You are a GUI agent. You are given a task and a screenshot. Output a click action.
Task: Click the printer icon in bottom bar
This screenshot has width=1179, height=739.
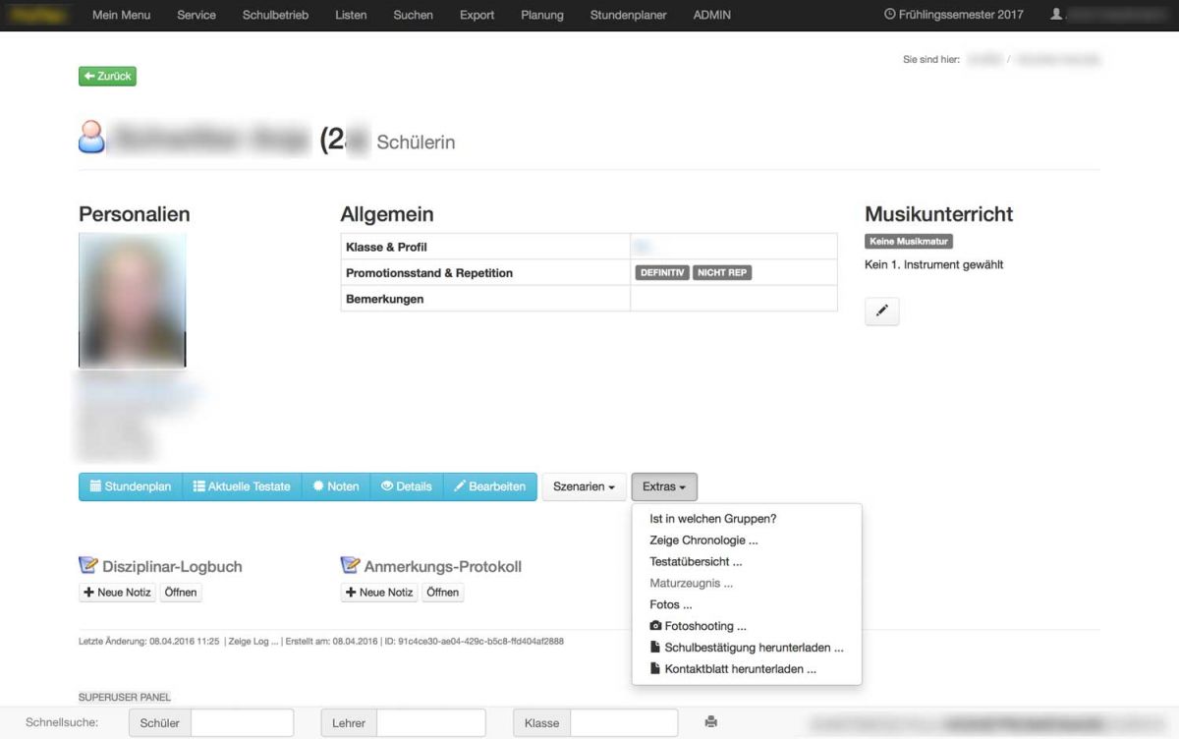710,722
